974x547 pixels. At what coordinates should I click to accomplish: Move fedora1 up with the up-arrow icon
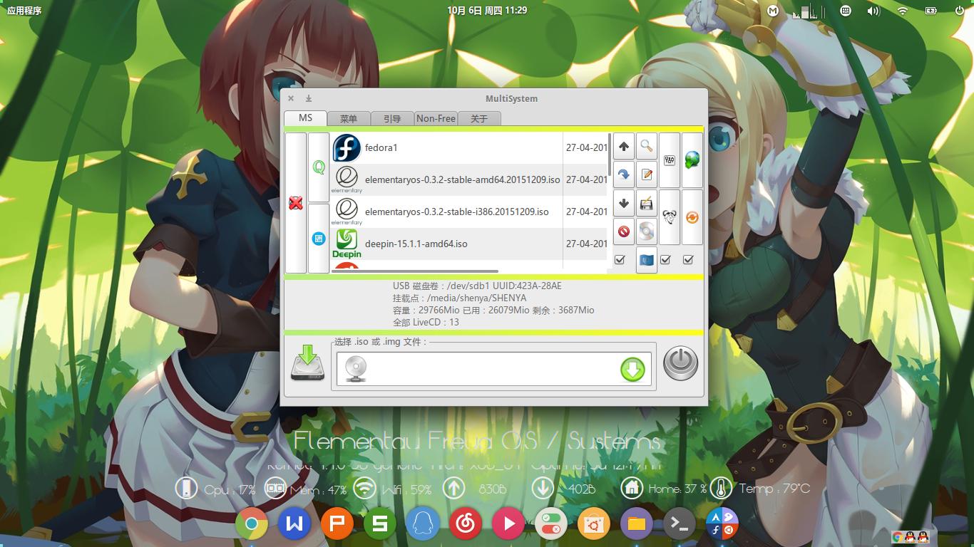pos(623,145)
